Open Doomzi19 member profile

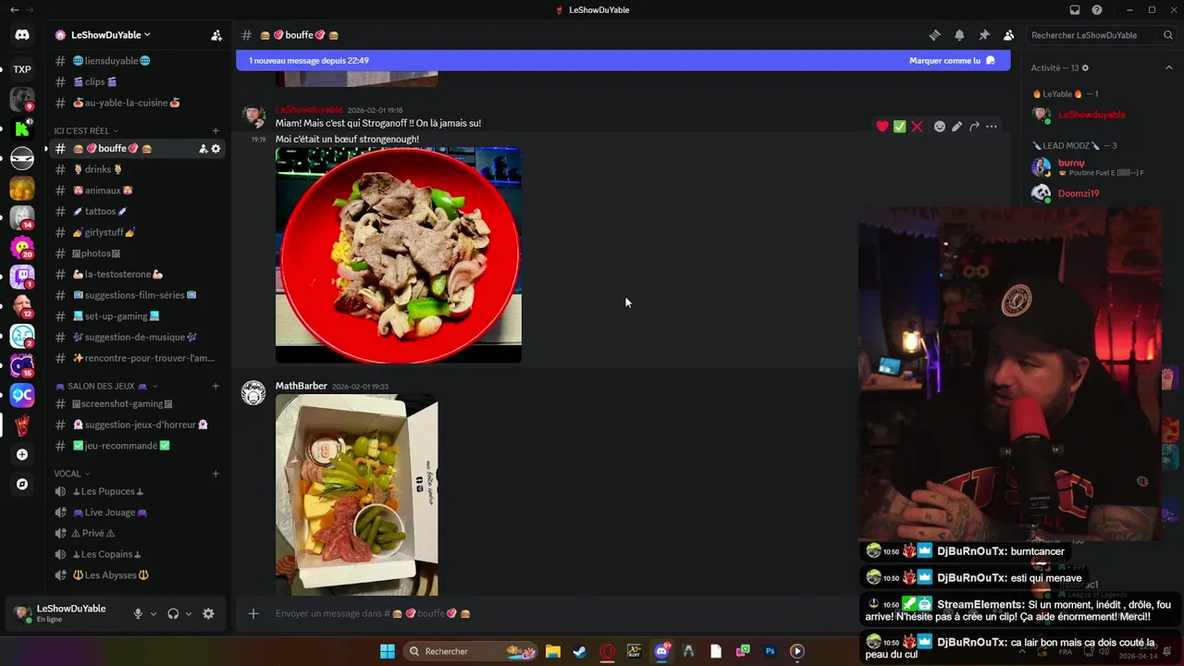click(x=1091, y=193)
